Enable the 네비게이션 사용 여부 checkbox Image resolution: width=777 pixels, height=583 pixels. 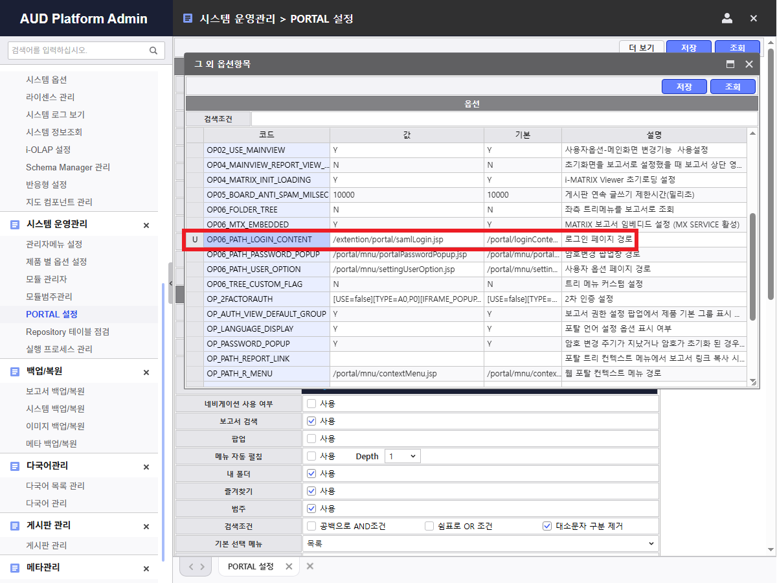[311, 404]
